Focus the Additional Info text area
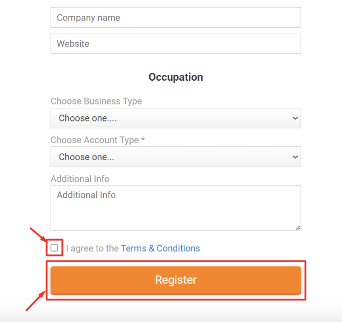The image size is (342, 322). pyautogui.click(x=175, y=208)
